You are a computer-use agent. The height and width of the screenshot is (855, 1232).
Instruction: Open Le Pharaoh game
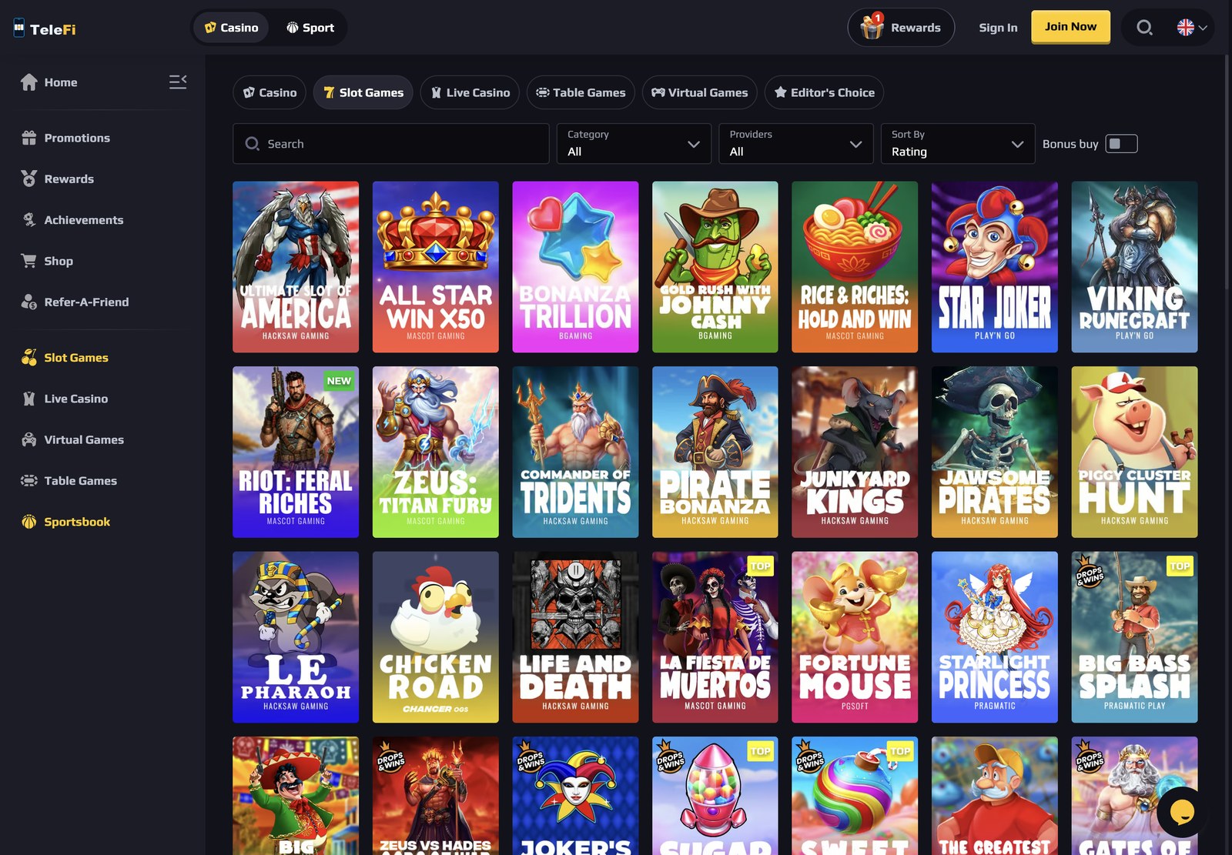[x=296, y=637]
